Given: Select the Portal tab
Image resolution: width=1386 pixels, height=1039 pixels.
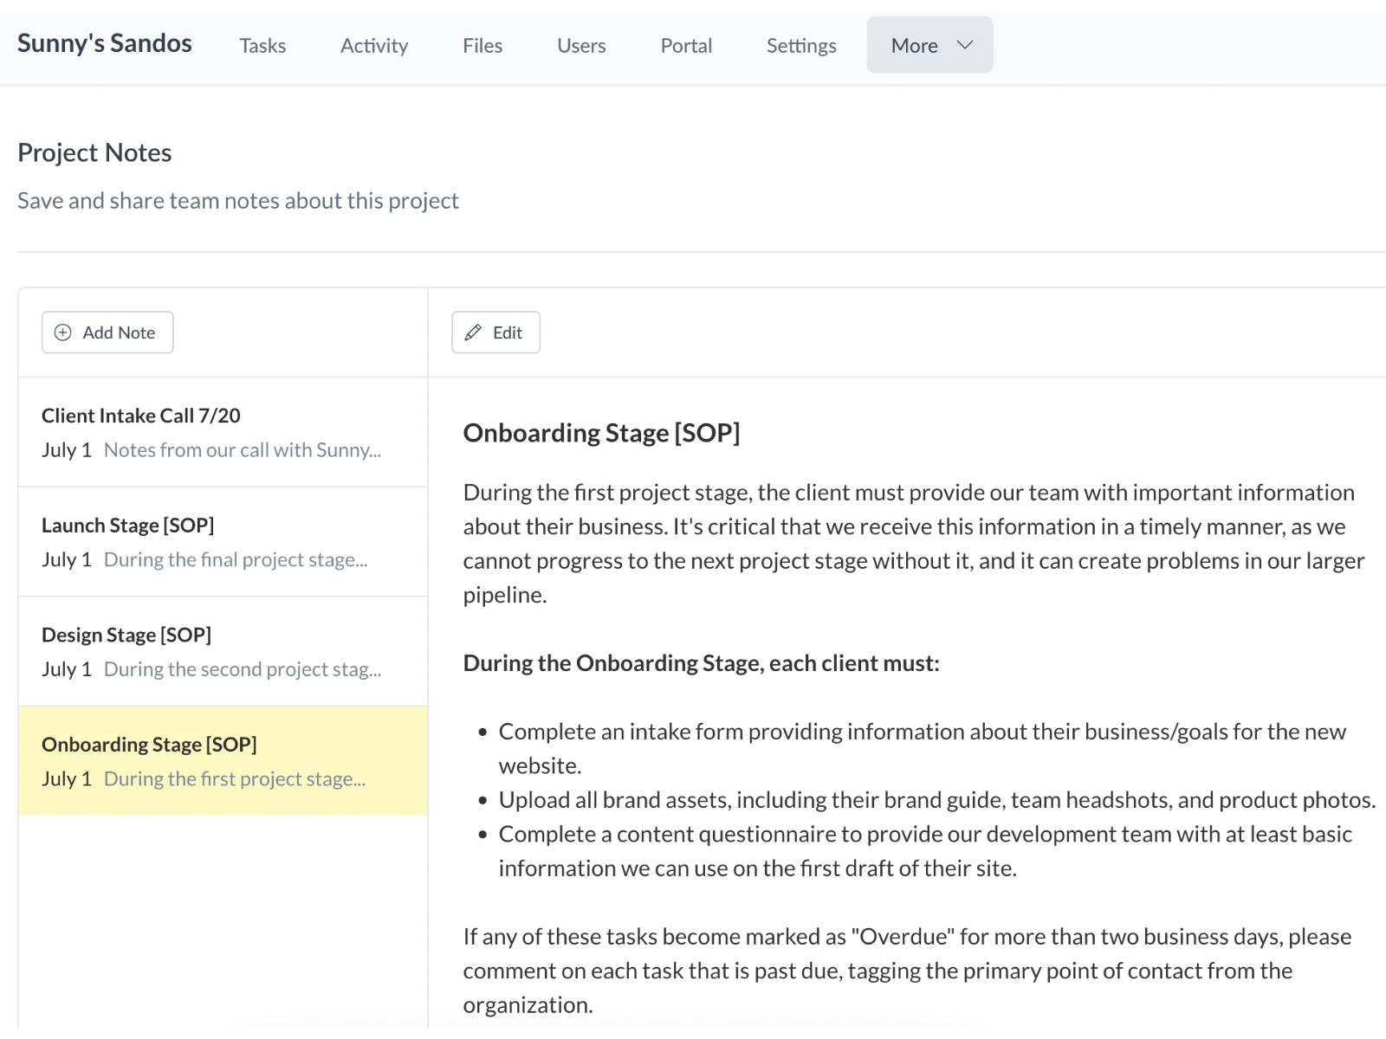Looking at the screenshot, I should [686, 46].
